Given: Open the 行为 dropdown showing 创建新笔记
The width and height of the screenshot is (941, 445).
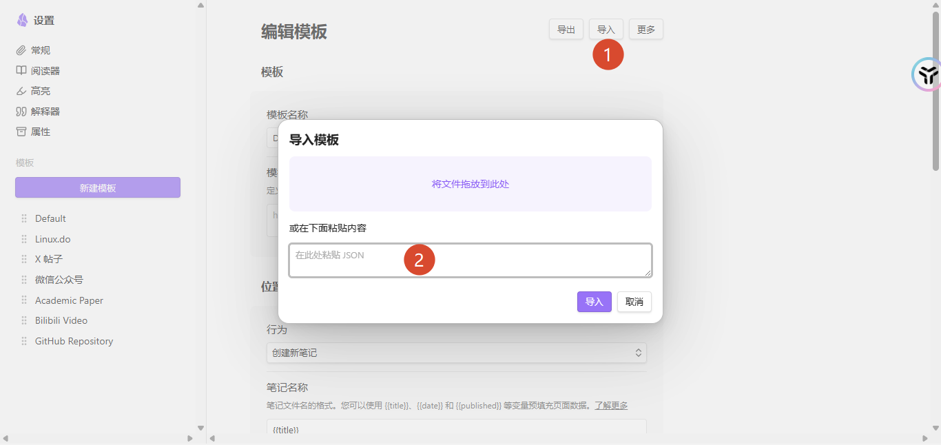Looking at the screenshot, I should coord(457,353).
